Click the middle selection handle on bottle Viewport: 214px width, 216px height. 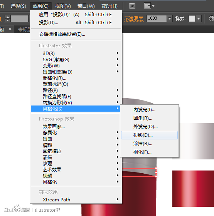click(156, 172)
